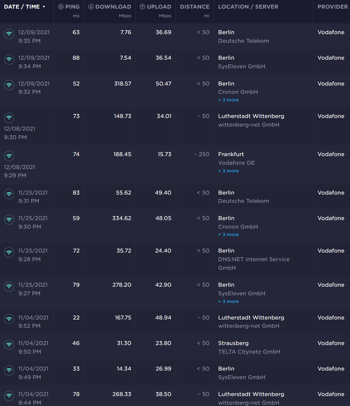Viewport: 350px width, 406px height.
Task: Click the ping icon in header
Action: (x=61, y=7)
